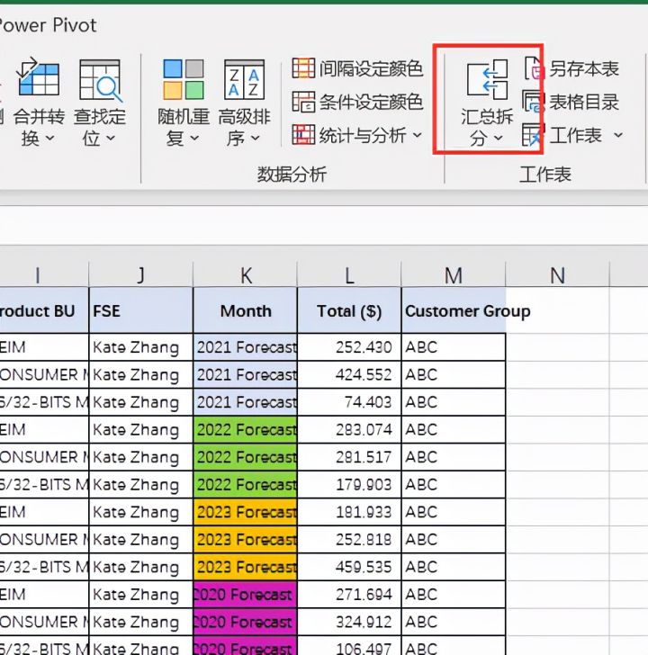648x655 pixels.
Task: Expand the 统计与分析 dropdown arrow
Action: coord(417,135)
